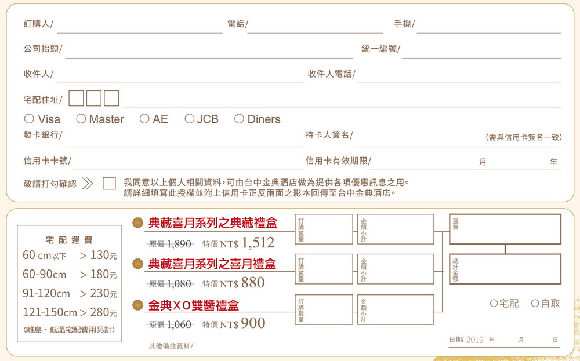Click the 2019 year in the 日期 line
This screenshot has height=361, width=580.
pyautogui.click(x=475, y=340)
